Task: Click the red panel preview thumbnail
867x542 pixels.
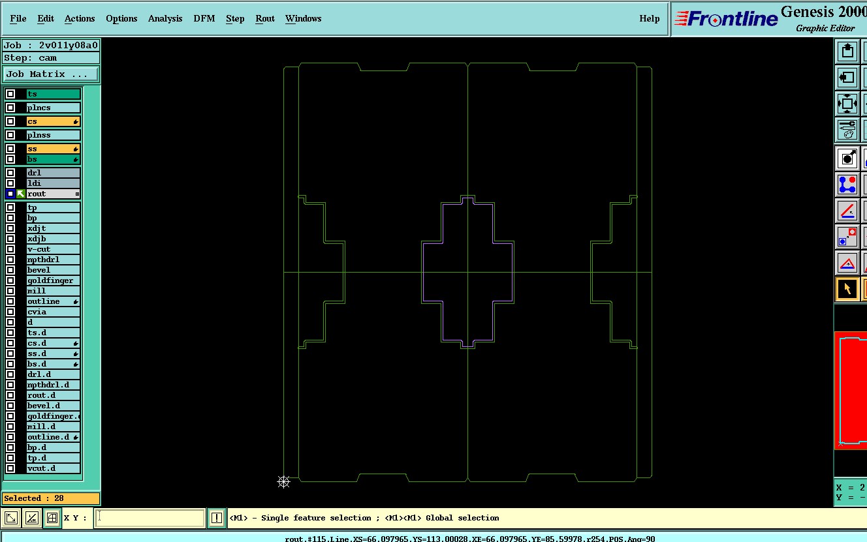Action: click(851, 390)
